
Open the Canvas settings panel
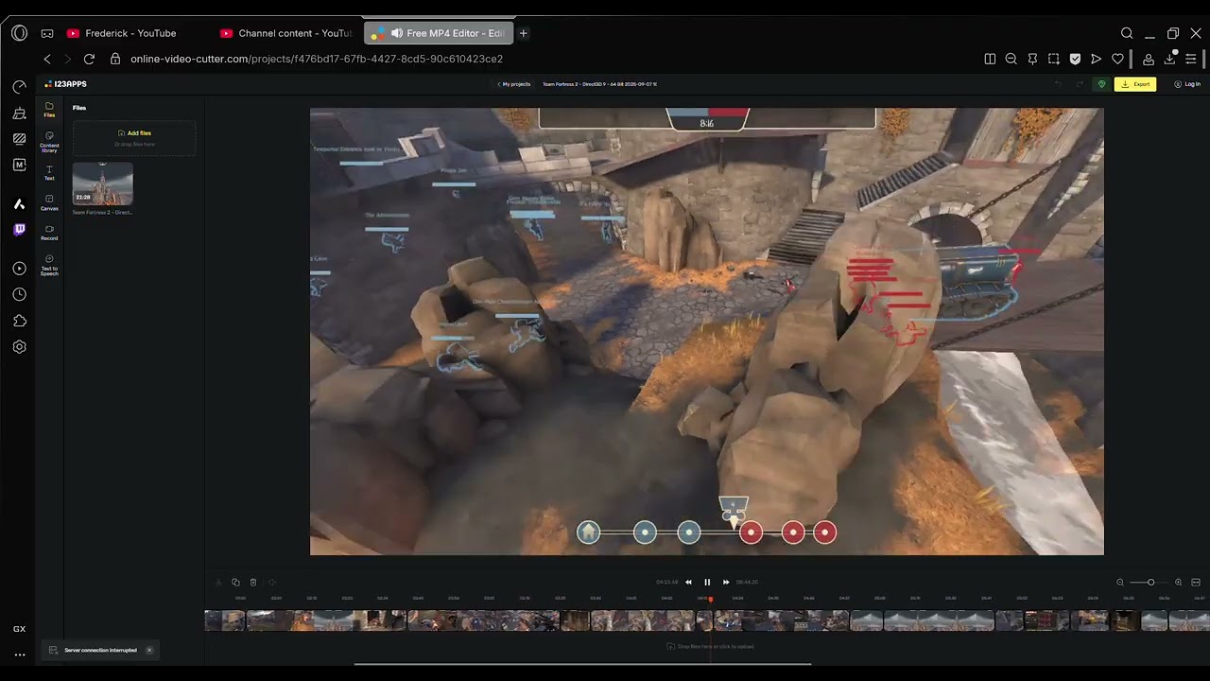49,202
